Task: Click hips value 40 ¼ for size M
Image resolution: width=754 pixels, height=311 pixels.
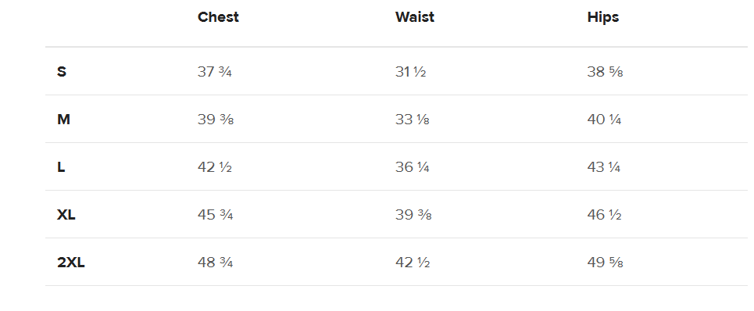Action: (x=604, y=120)
